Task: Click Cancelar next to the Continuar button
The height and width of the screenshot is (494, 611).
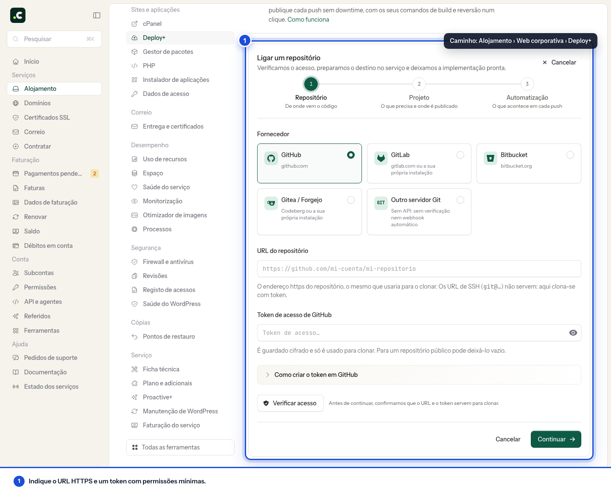Action: (x=508, y=439)
